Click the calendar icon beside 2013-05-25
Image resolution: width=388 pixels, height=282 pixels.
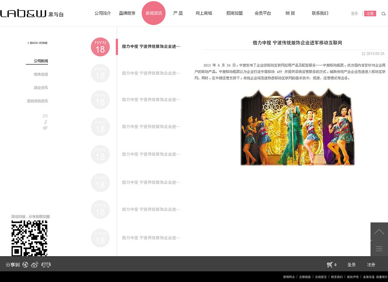363,53
